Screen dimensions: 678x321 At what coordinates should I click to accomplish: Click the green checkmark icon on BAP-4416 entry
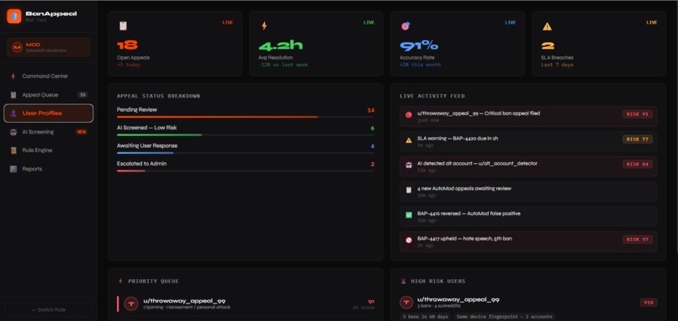pos(409,215)
